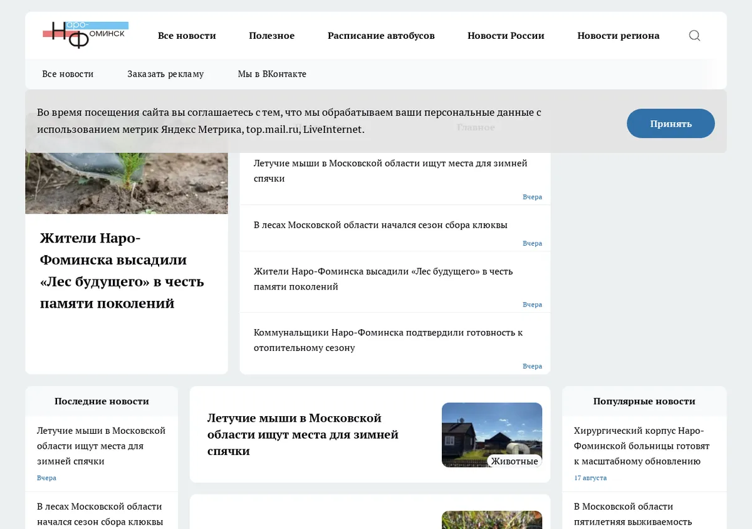
Task: Read cranberry season article in Главное list
Action: pyautogui.click(x=380, y=225)
